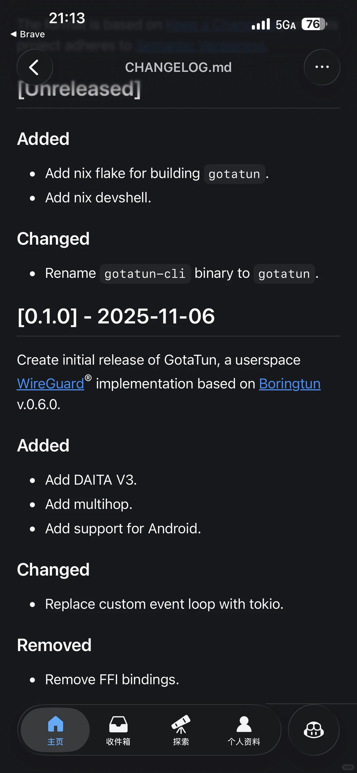Tap the 21:13 clock in status bar

[67, 18]
